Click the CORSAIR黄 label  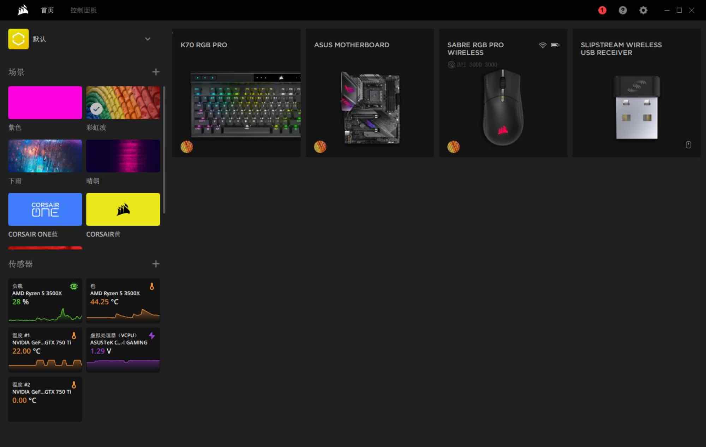pyautogui.click(x=103, y=234)
